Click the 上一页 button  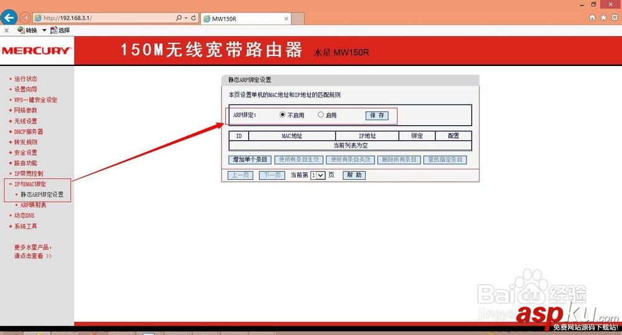point(240,175)
